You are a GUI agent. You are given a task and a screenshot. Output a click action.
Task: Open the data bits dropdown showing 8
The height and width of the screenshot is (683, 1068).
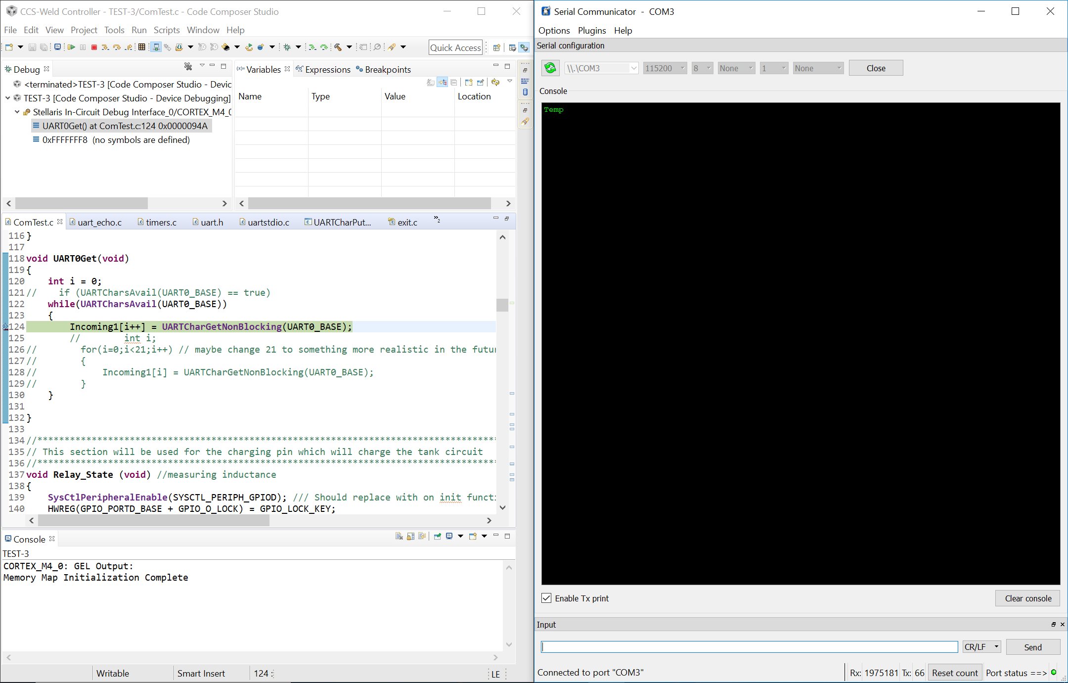(702, 68)
